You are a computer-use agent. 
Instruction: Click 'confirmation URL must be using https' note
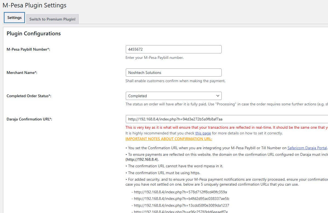point(163,173)
